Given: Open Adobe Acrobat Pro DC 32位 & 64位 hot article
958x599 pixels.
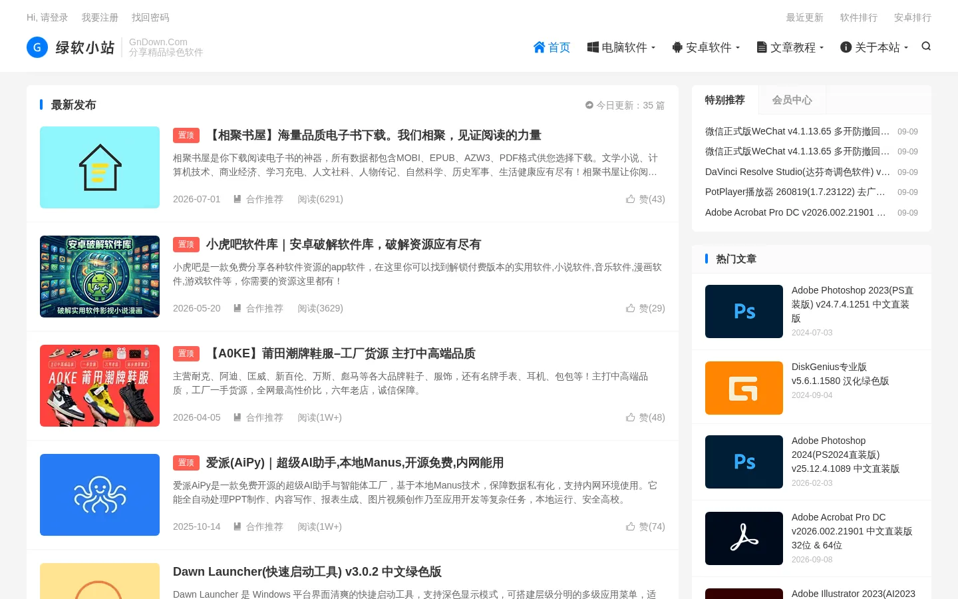Looking at the screenshot, I should click(x=852, y=531).
